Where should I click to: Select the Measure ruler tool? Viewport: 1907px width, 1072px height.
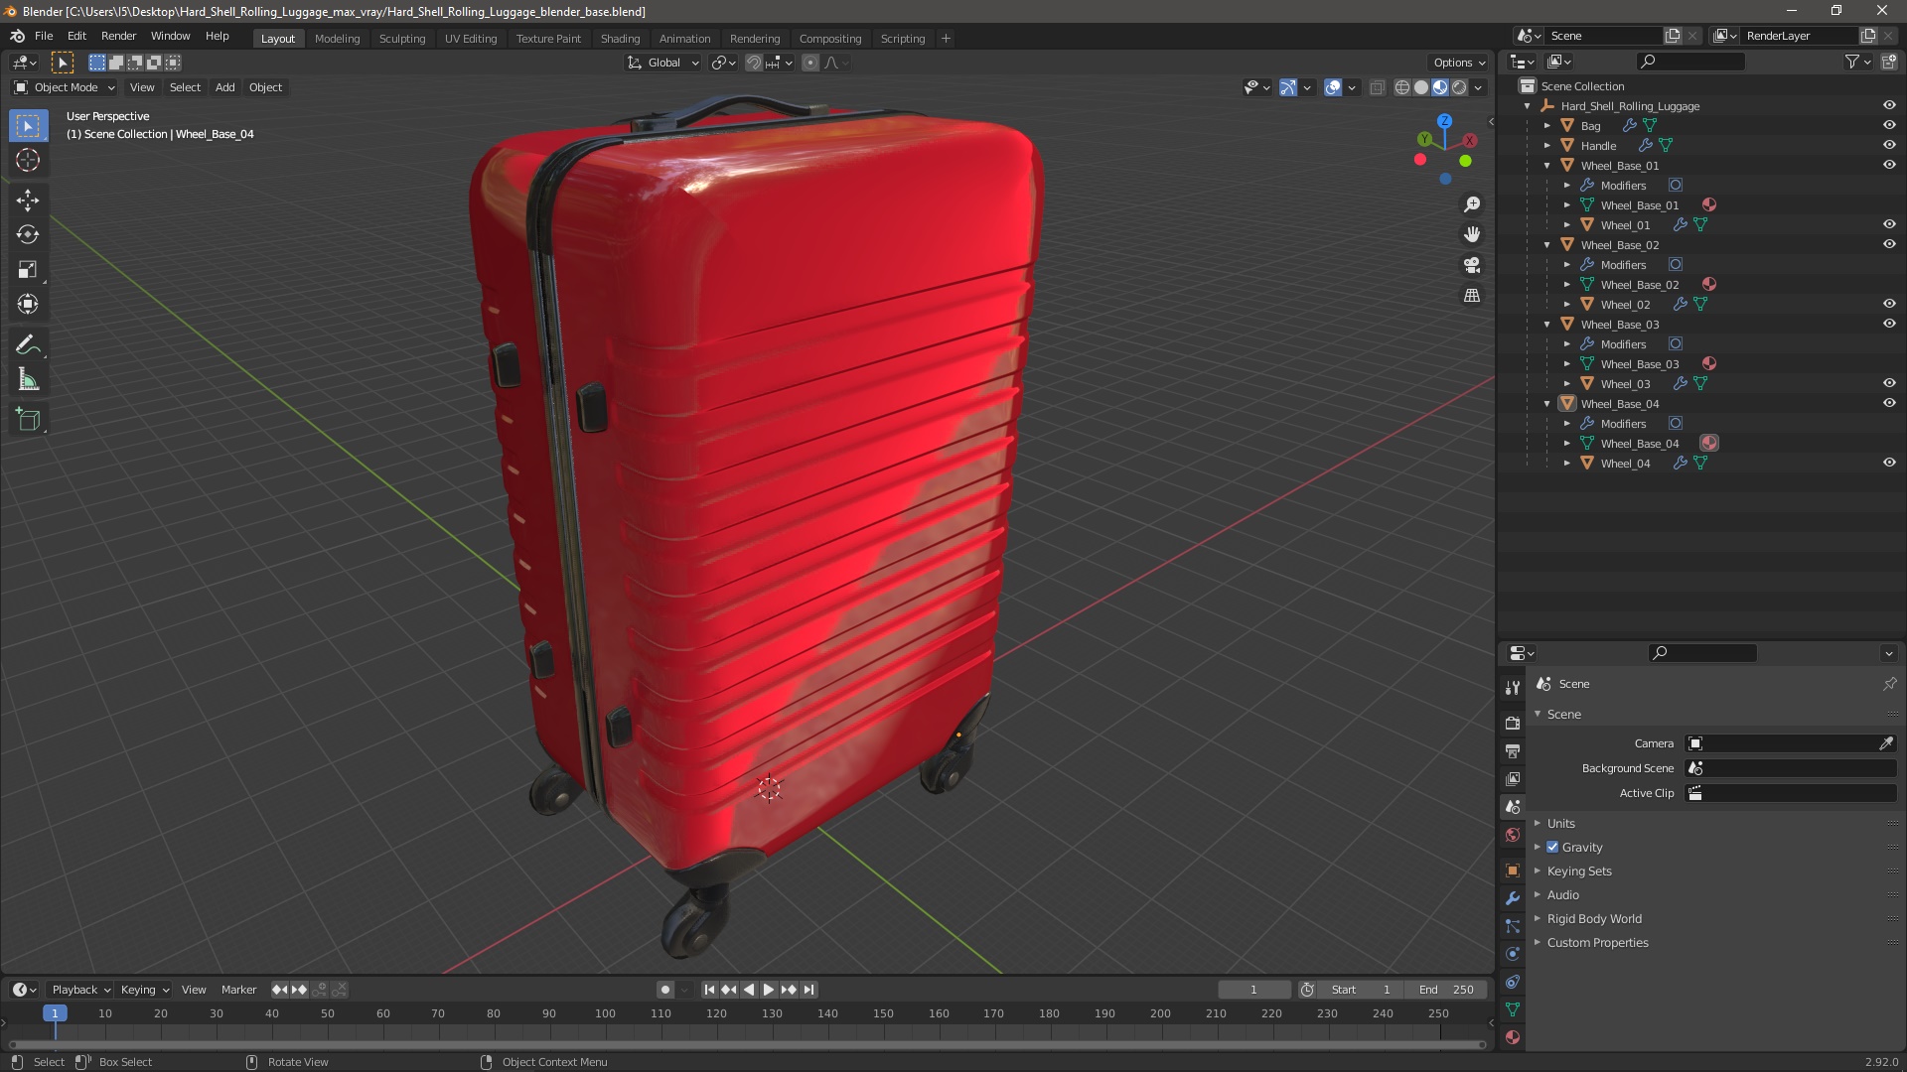click(x=28, y=380)
